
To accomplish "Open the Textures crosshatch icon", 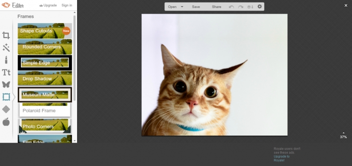I will tap(6, 109).
